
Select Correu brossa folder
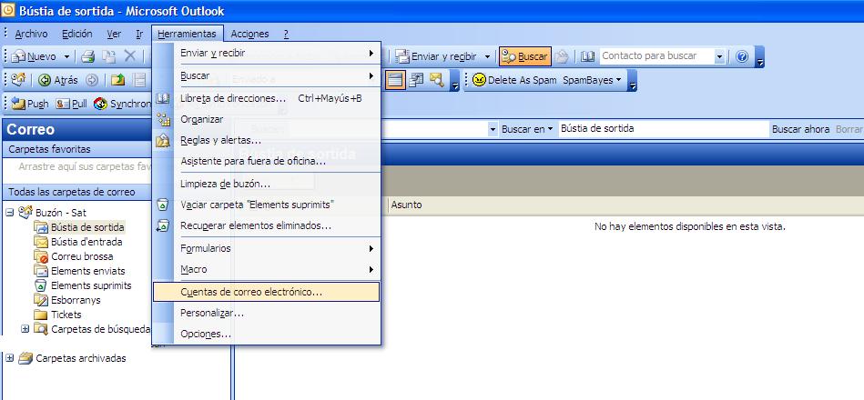coord(82,256)
